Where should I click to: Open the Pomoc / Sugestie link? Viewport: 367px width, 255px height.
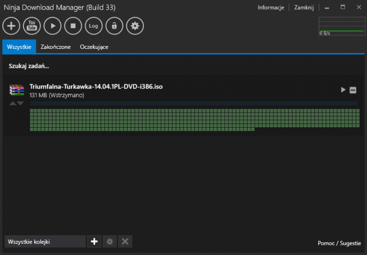(x=339, y=243)
